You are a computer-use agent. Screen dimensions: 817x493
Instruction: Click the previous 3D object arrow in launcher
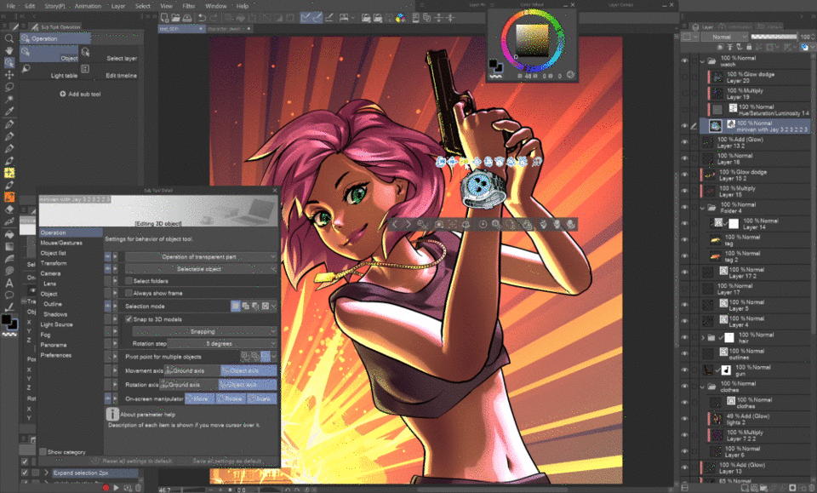(x=394, y=224)
